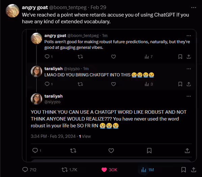
Task: Like the LMAO DID YOU BRING CHATGPT reply
Action: coord(113,84)
